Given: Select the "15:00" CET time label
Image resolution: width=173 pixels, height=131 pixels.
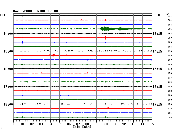Looking at the screenshot, I should pyautogui.click(x=8, y=51).
